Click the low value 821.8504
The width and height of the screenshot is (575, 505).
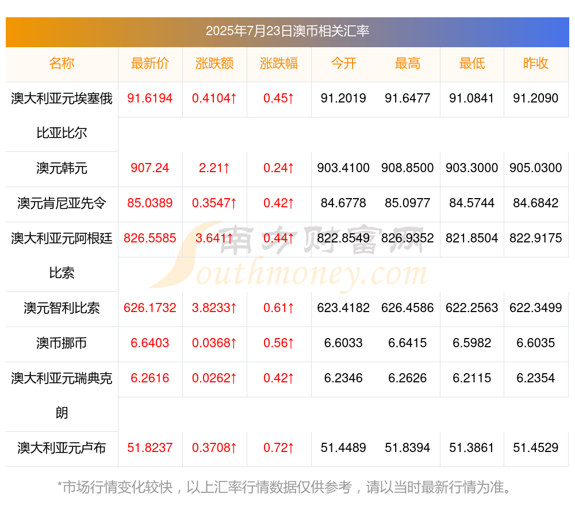coord(472,238)
